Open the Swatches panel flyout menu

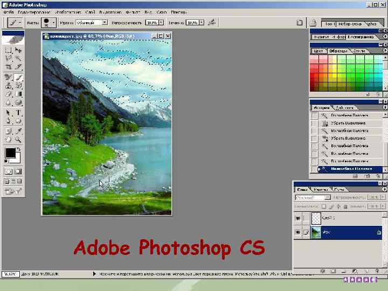385,51
